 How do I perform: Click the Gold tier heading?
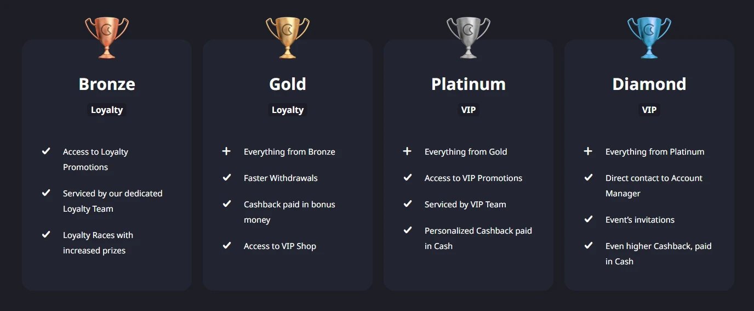point(288,84)
